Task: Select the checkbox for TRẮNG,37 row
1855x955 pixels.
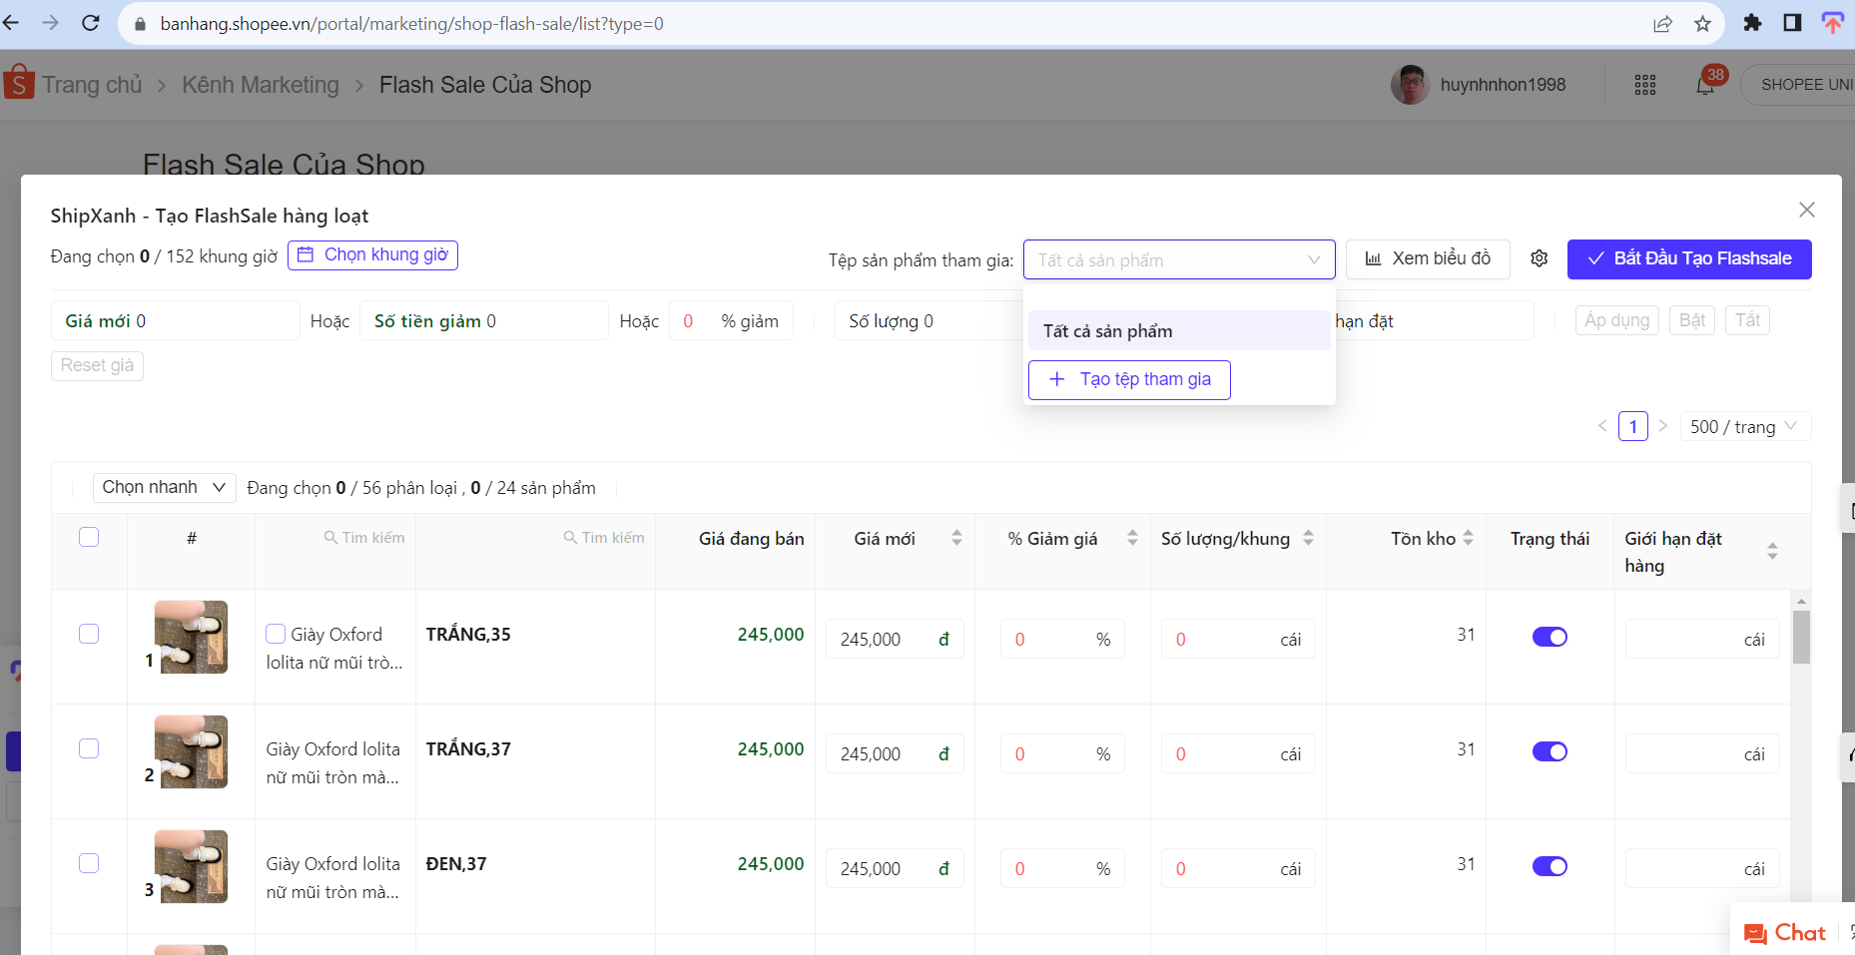Action: tap(89, 747)
